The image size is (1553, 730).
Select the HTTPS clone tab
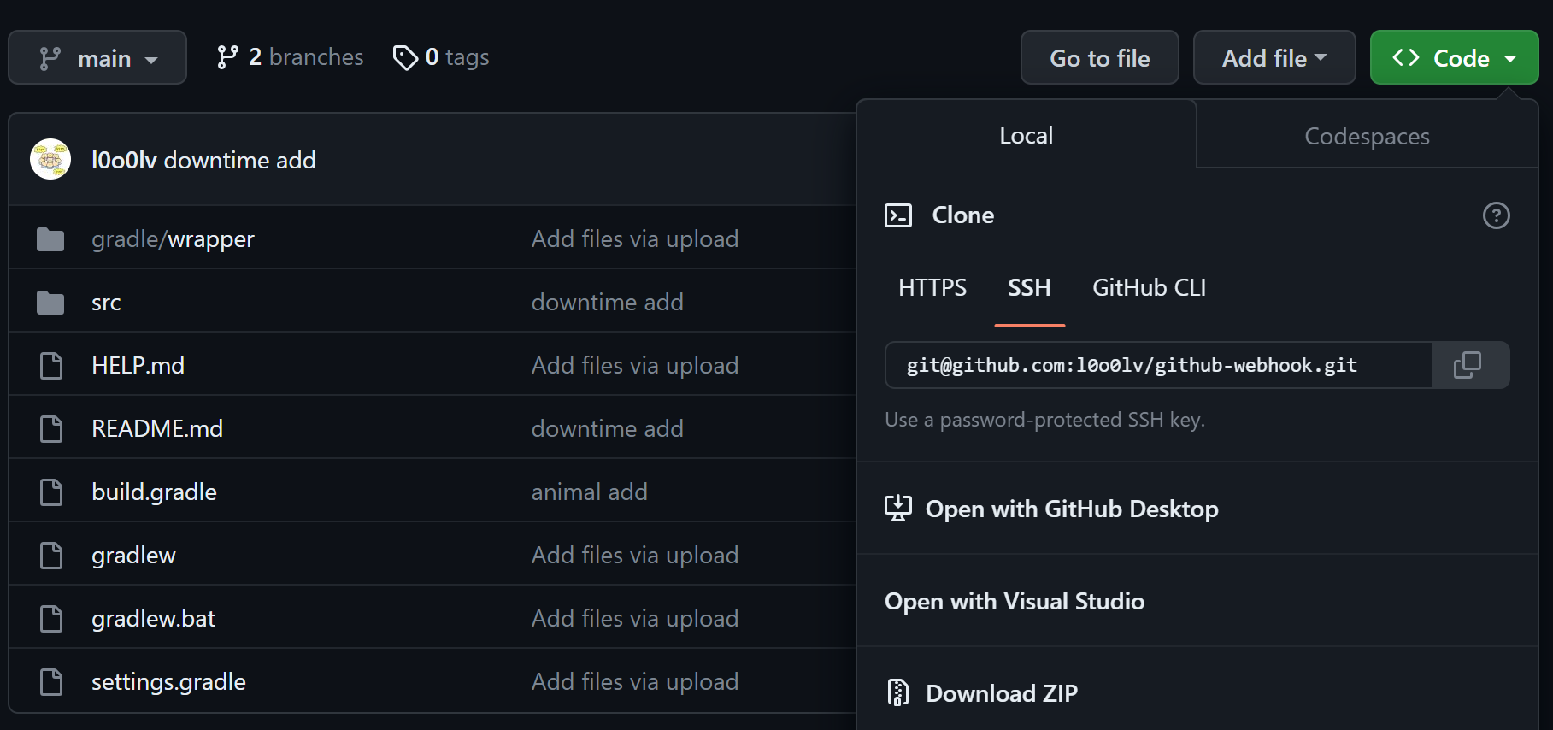[x=932, y=288]
